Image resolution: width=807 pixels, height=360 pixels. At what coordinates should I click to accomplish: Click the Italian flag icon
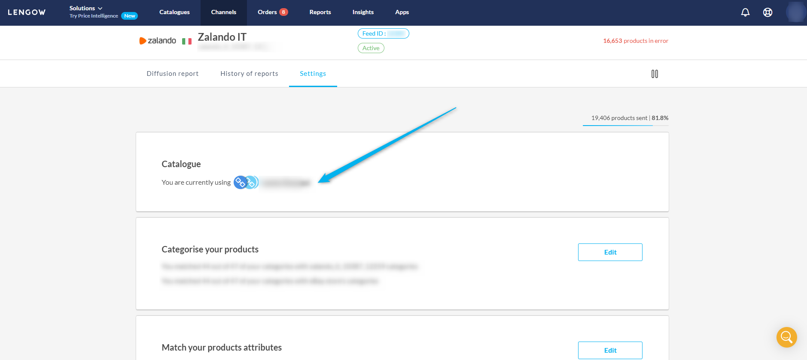click(186, 42)
